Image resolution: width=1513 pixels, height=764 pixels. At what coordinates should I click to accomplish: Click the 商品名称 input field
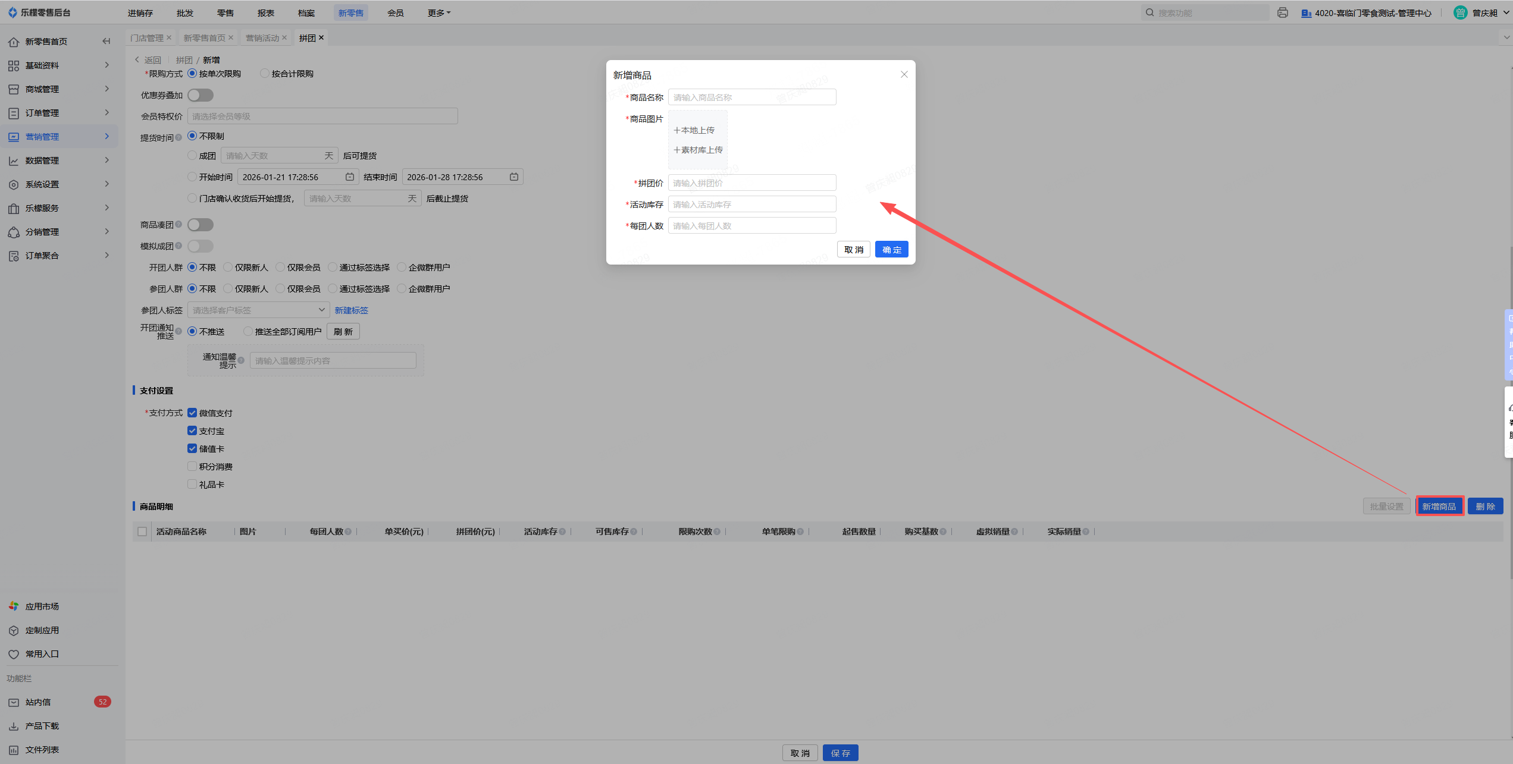pos(752,97)
